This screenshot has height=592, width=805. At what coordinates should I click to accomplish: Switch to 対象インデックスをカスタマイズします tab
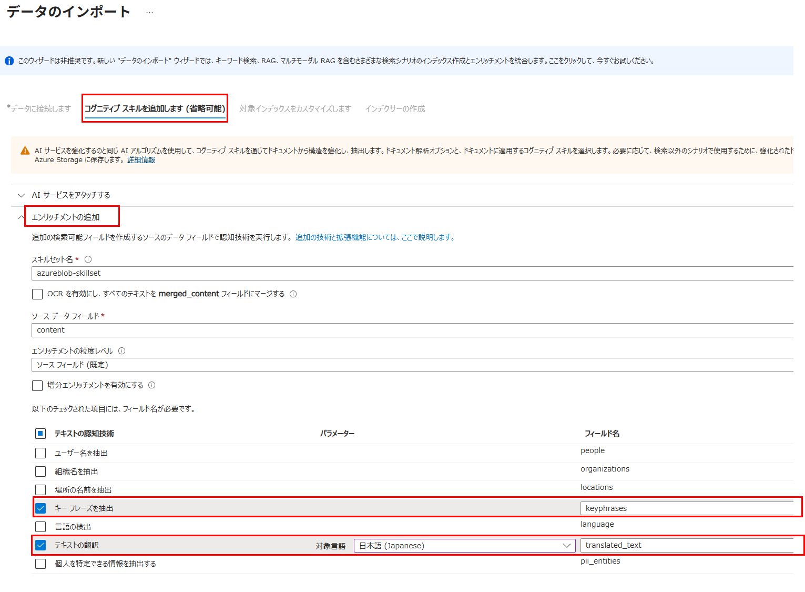(x=294, y=109)
